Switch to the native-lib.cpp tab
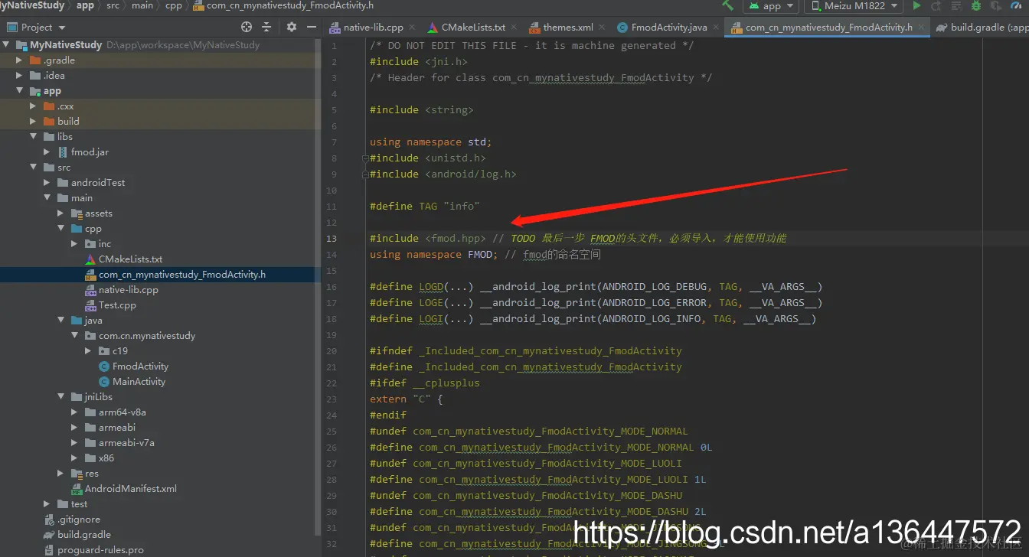The height and width of the screenshot is (557, 1029). point(366,27)
